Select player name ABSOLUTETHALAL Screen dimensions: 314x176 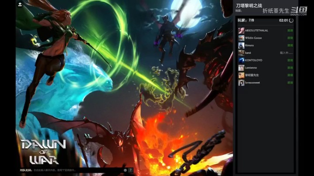(256, 30)
